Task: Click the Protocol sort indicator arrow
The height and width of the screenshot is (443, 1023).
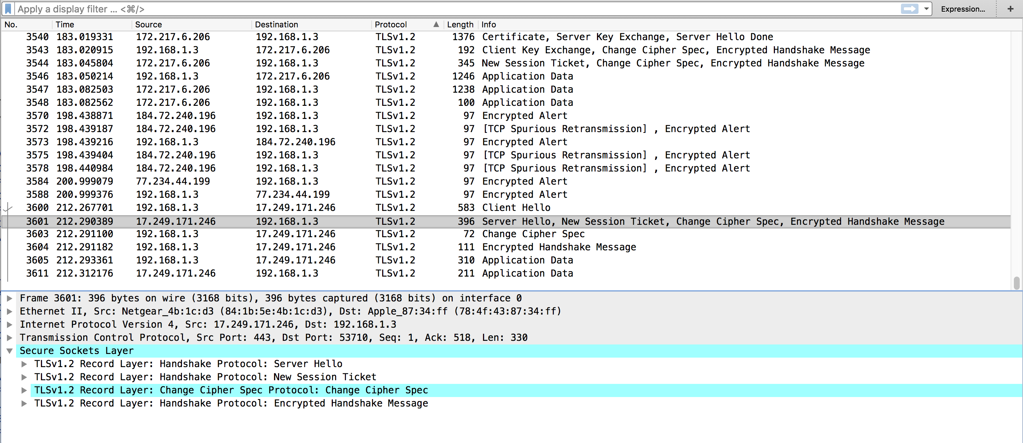Action: tap(436, 24)
